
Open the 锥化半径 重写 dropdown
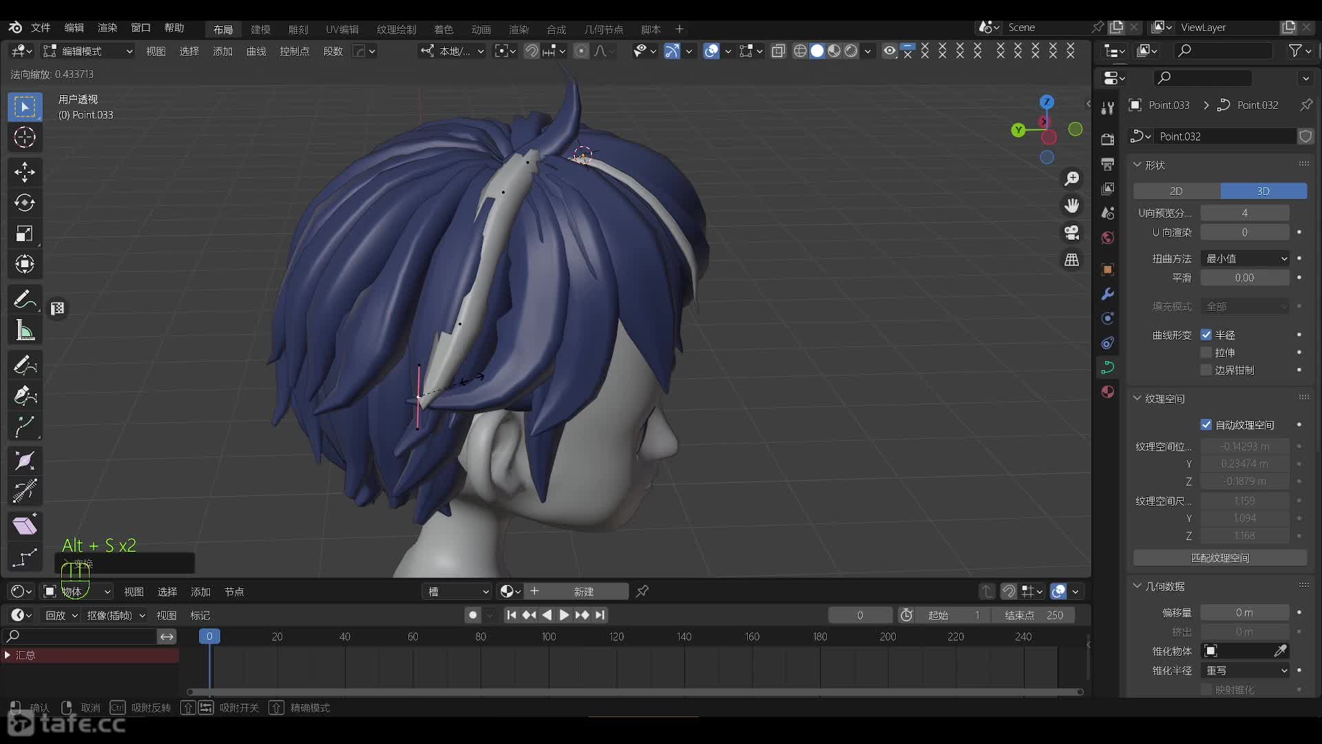(1245, 670)
